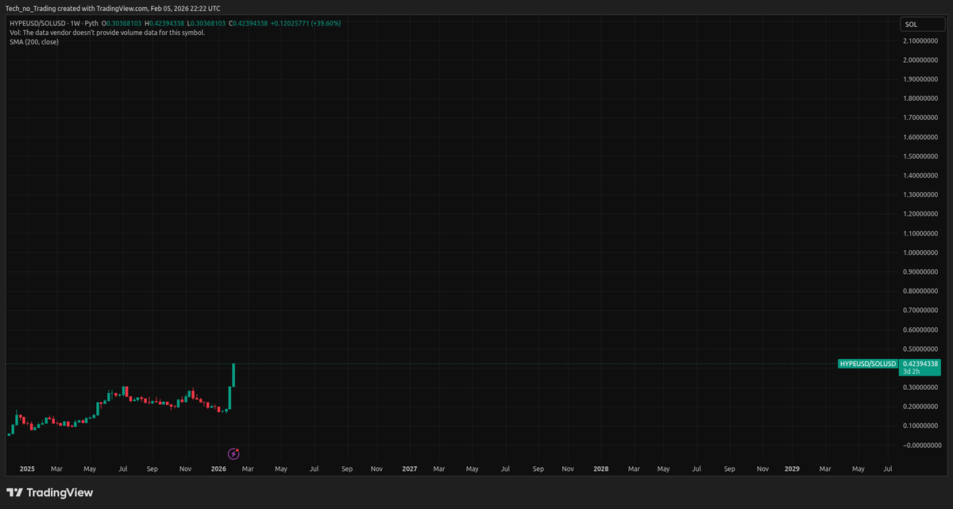The height and width of the screenshot is (509, 953).
Task: Click the 2029 year label on time axis
Action: (x=793, y=469)
